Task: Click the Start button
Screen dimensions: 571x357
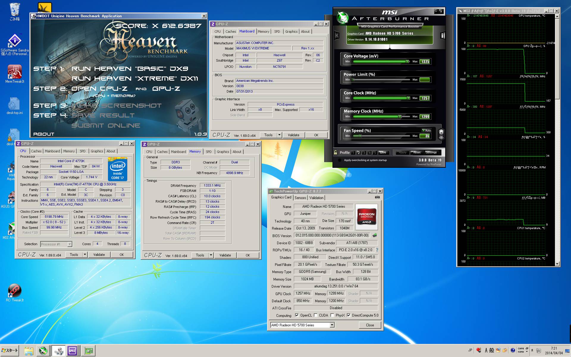Action: pyautogui.click(x=10, y=350)
